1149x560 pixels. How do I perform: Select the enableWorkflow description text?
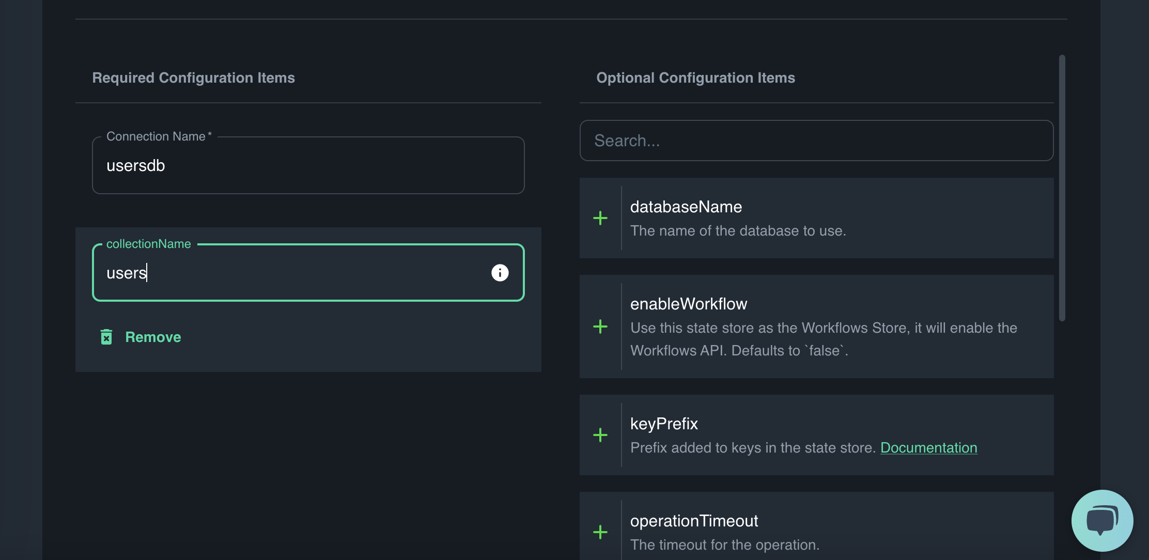point(824,339)
